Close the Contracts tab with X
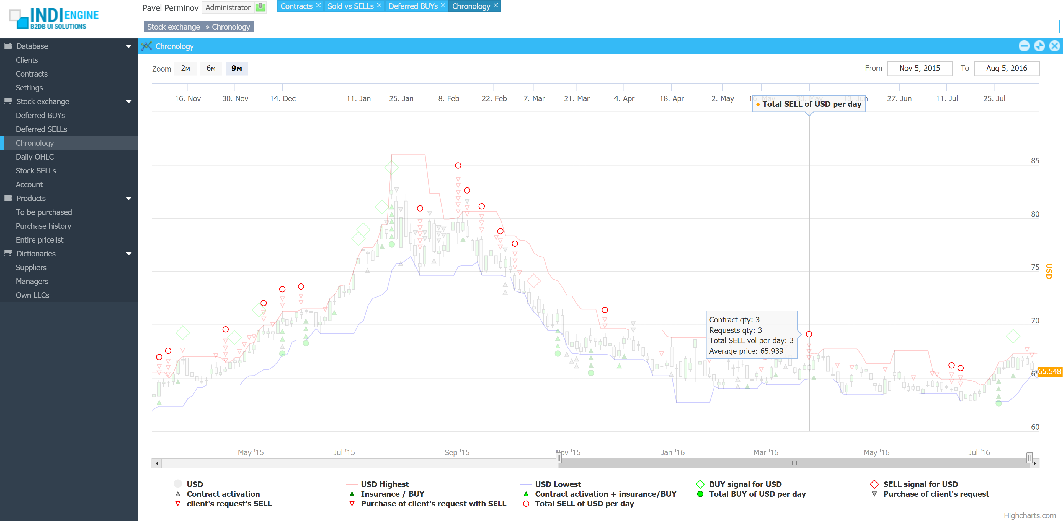Image resolution: width=1063 pixels, height=521 pixels. click(318, 5)
